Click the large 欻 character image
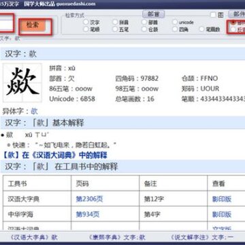 coord(22,82)
